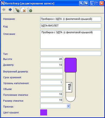Click the purple tube cap in preview
Screen dimensions: 105x118
(x=71, y=65)
